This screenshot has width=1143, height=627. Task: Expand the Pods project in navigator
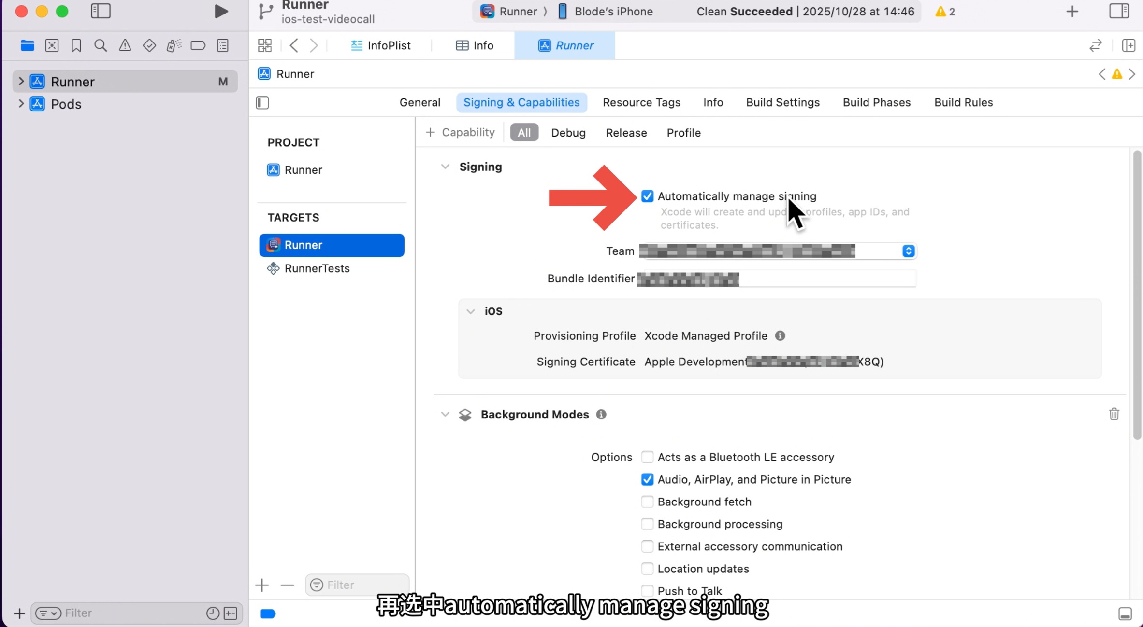[x=20, y=104]
